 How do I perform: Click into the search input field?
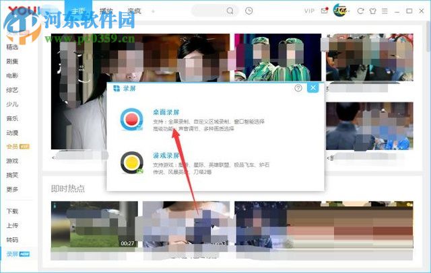pos(209,11)
